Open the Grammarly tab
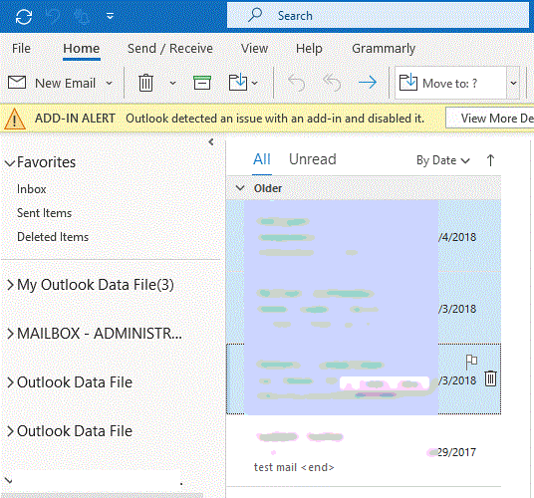The height and width of the screenshot is (498, 534). click(x=384, y=49)
